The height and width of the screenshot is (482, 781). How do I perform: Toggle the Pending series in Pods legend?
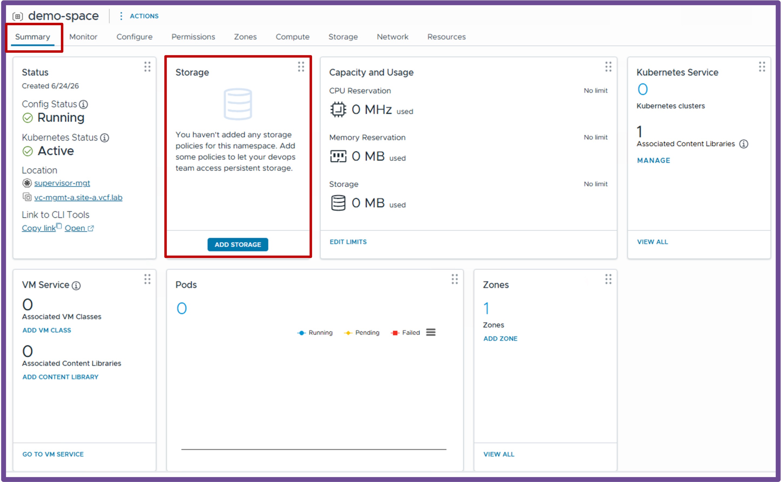[x=362, y=333]
